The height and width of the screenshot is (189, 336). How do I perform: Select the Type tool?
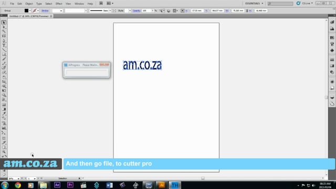(4, 45)
